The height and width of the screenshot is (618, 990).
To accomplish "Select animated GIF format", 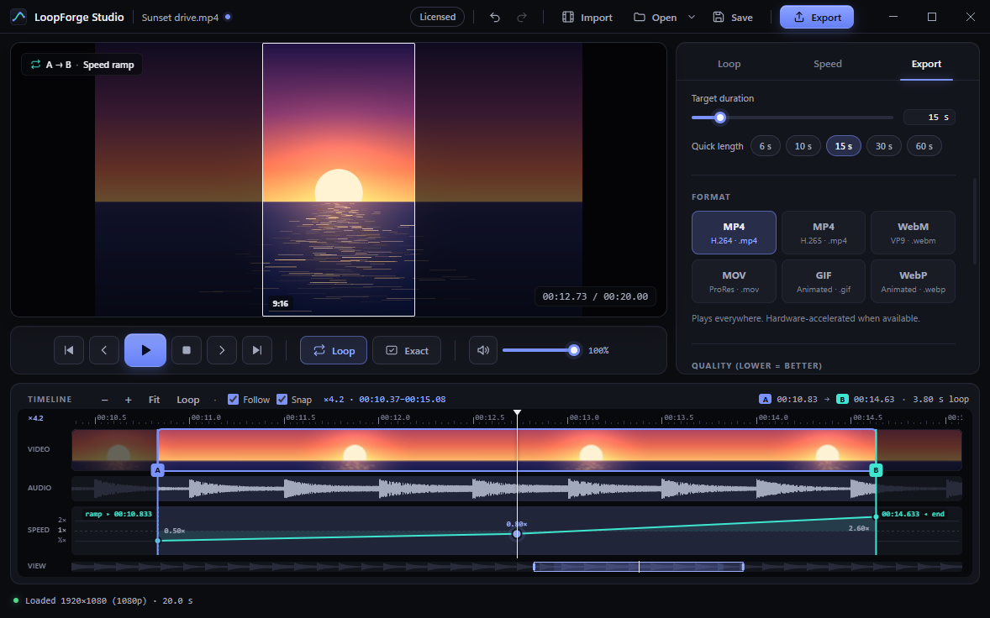I will (x=824, y=281).
